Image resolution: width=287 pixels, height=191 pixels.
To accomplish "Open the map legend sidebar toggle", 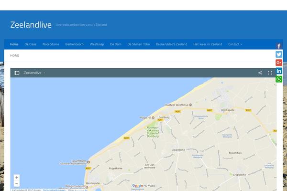I will [17, 73].
